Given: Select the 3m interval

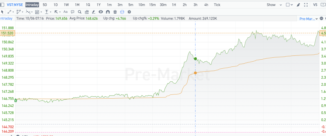Looking at the screenshot, I should 120,5.
